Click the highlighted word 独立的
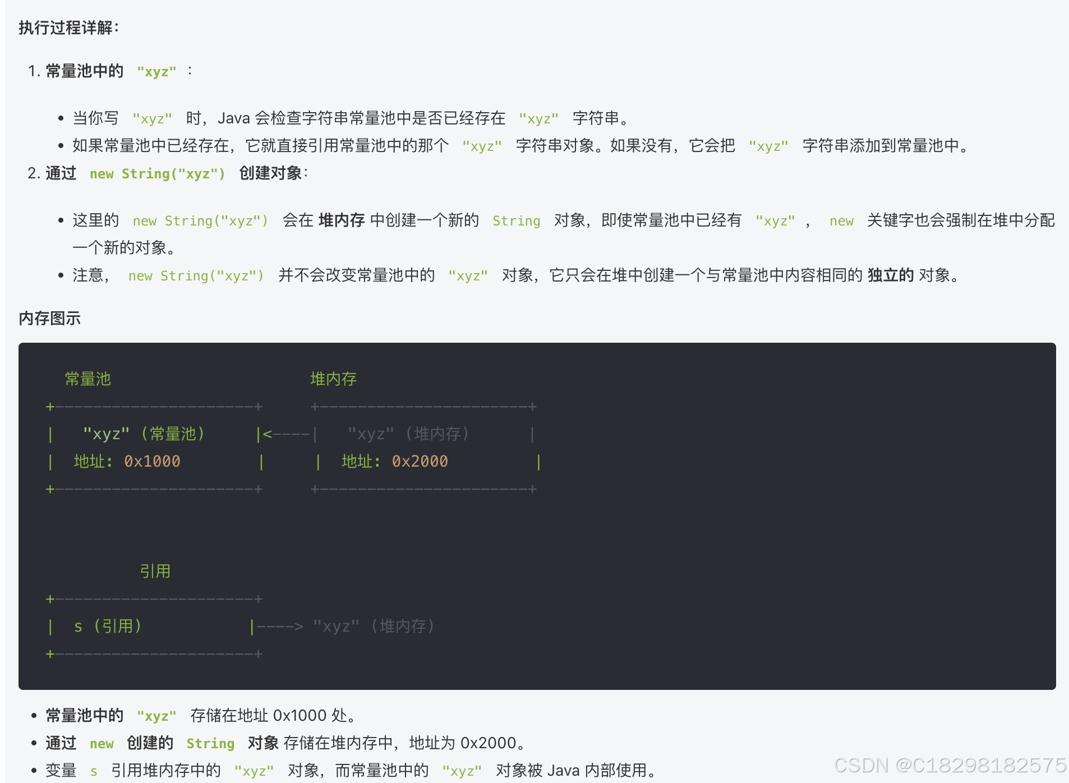The width and height of the screenshot is (1069, 783). 890,275
